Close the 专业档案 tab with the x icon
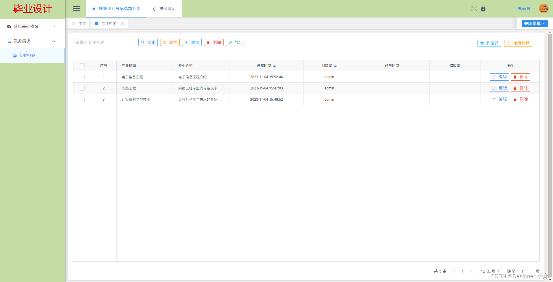The height and width of the screenshot is (282, 553). pos(123,23)
